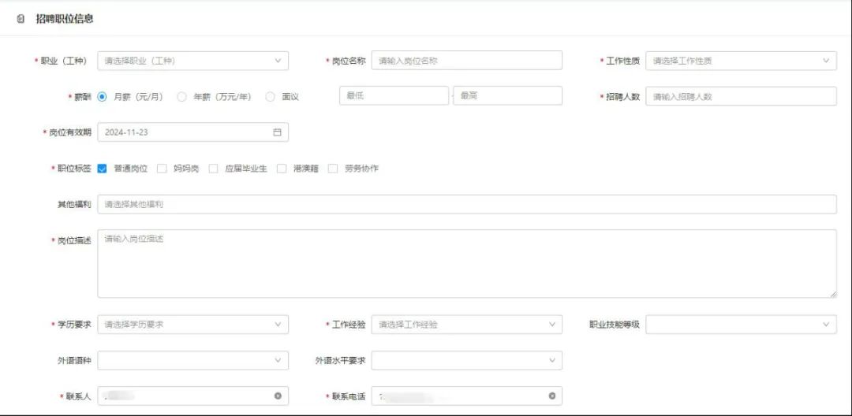This screenshot has height=416, width=852.
Task: Choose the 面议 salary radio option
Action: tap(271, 97)
